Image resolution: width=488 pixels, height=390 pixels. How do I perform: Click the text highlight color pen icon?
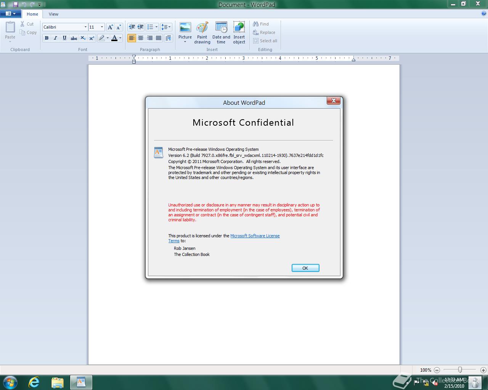tap(101, 38)
